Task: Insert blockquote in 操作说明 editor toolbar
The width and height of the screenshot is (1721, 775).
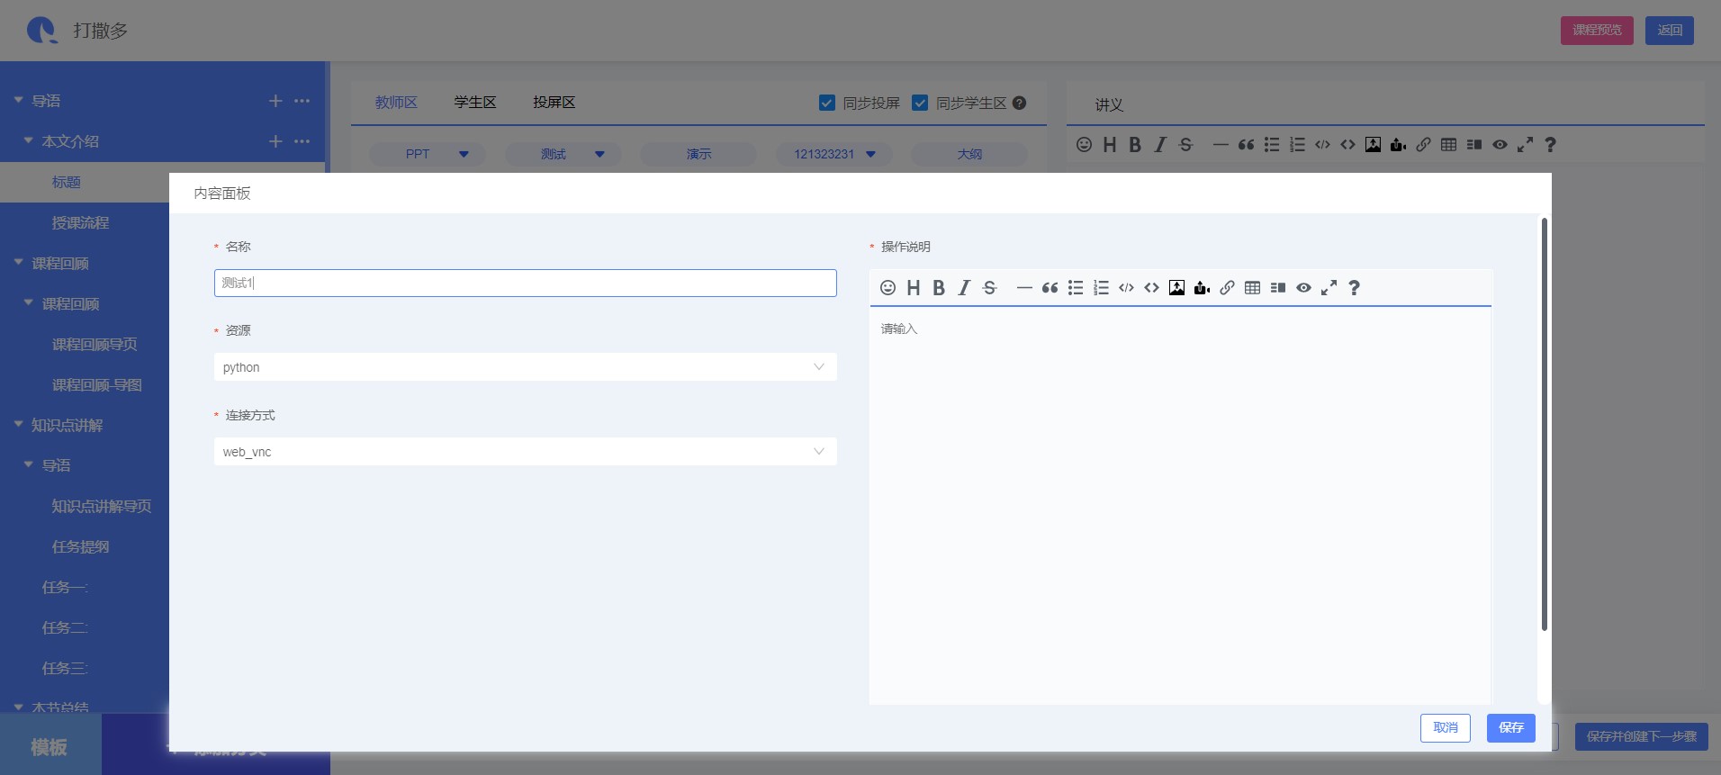Action: tap(1050, 288)
